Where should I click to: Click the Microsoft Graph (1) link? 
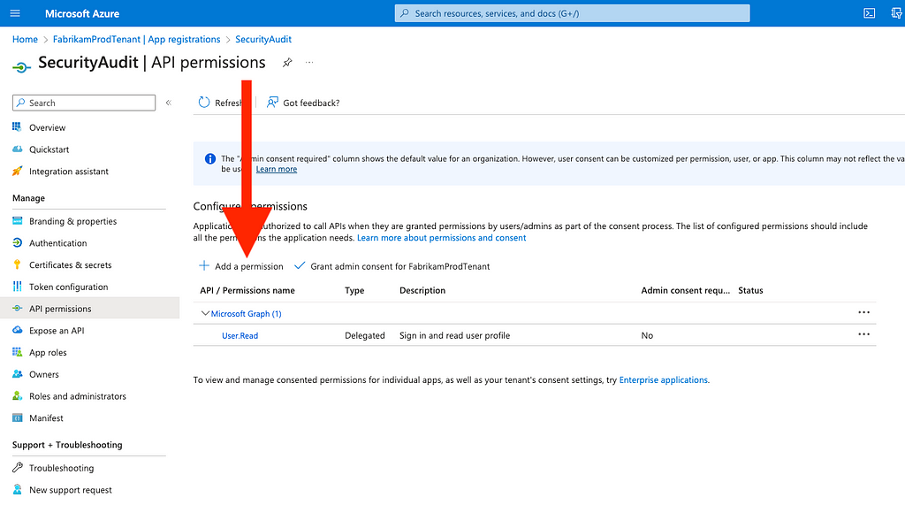[x=246, y=314]
